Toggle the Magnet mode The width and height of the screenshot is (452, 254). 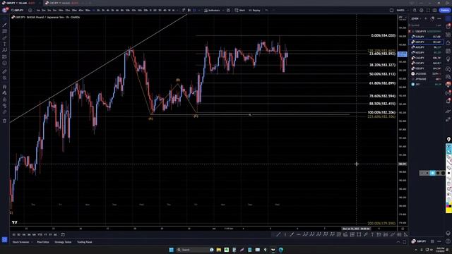[x=5, y=87]
